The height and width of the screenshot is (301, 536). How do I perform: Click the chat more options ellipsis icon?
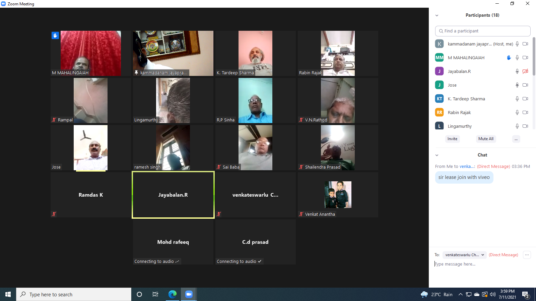tap(527, 255)
